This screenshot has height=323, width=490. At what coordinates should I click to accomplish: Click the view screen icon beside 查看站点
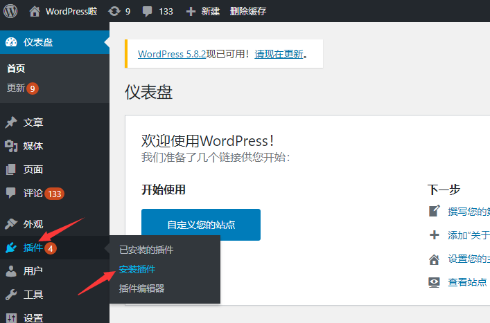434,282
